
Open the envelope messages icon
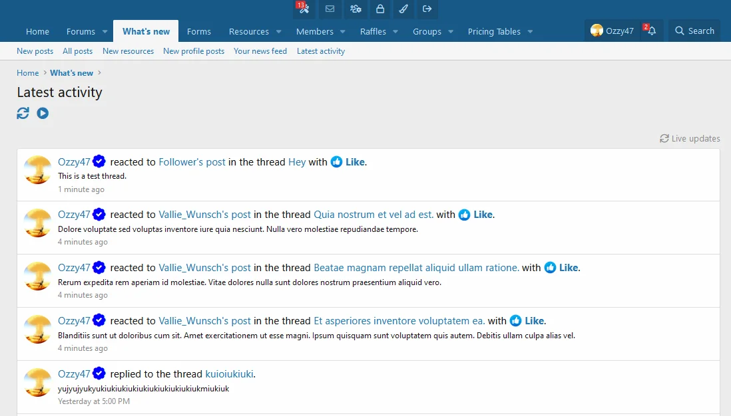pos(330,9)
